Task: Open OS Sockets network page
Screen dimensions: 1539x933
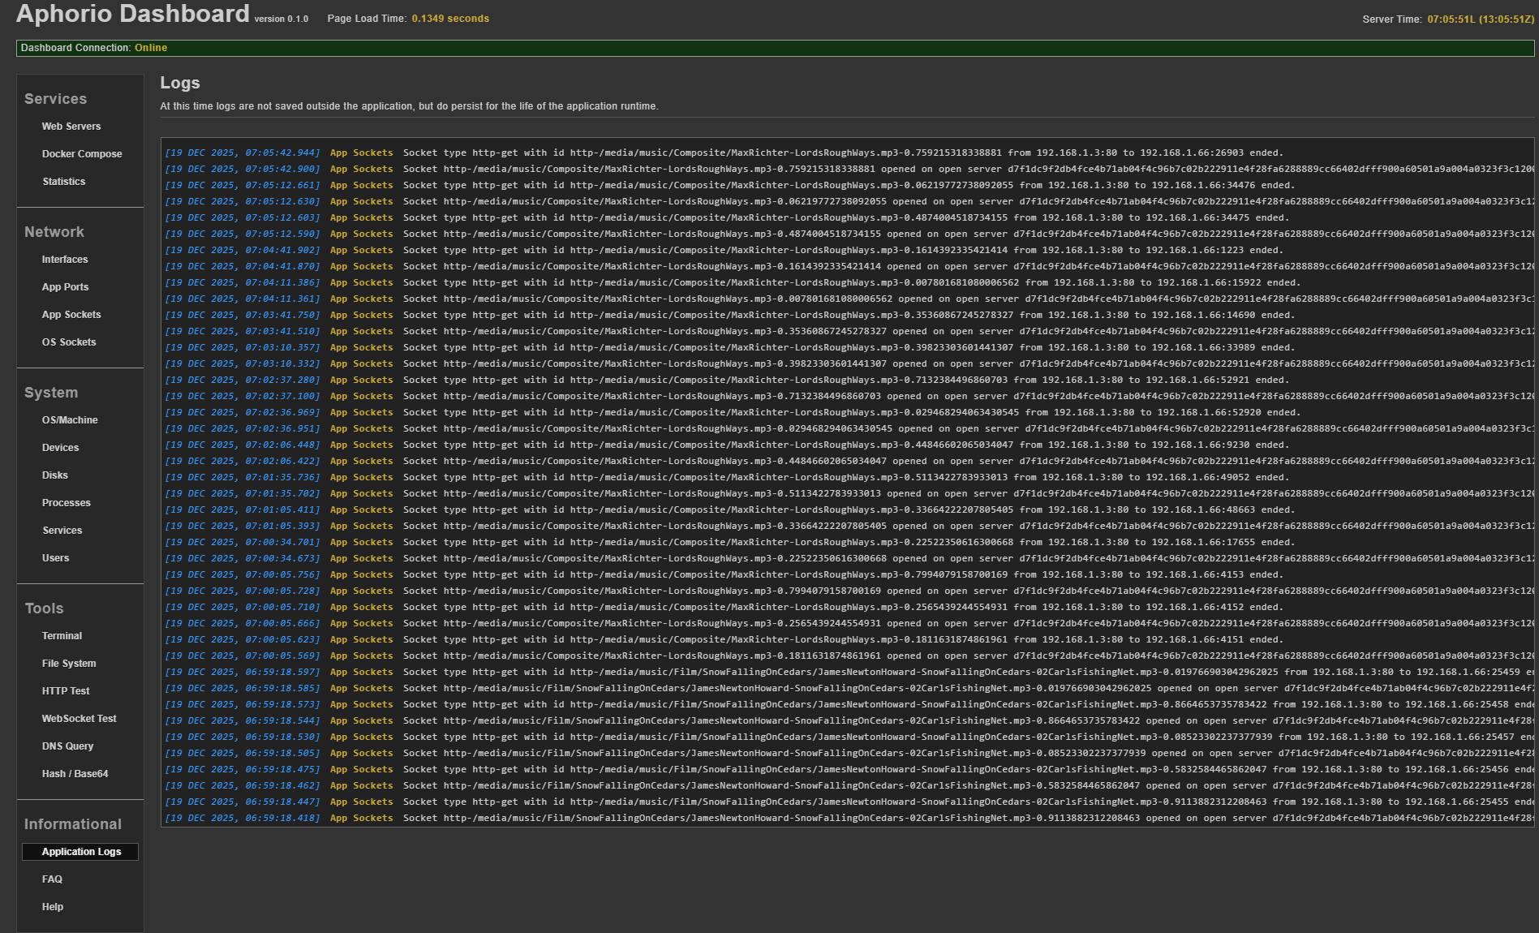Action: [x=69, y=342]
